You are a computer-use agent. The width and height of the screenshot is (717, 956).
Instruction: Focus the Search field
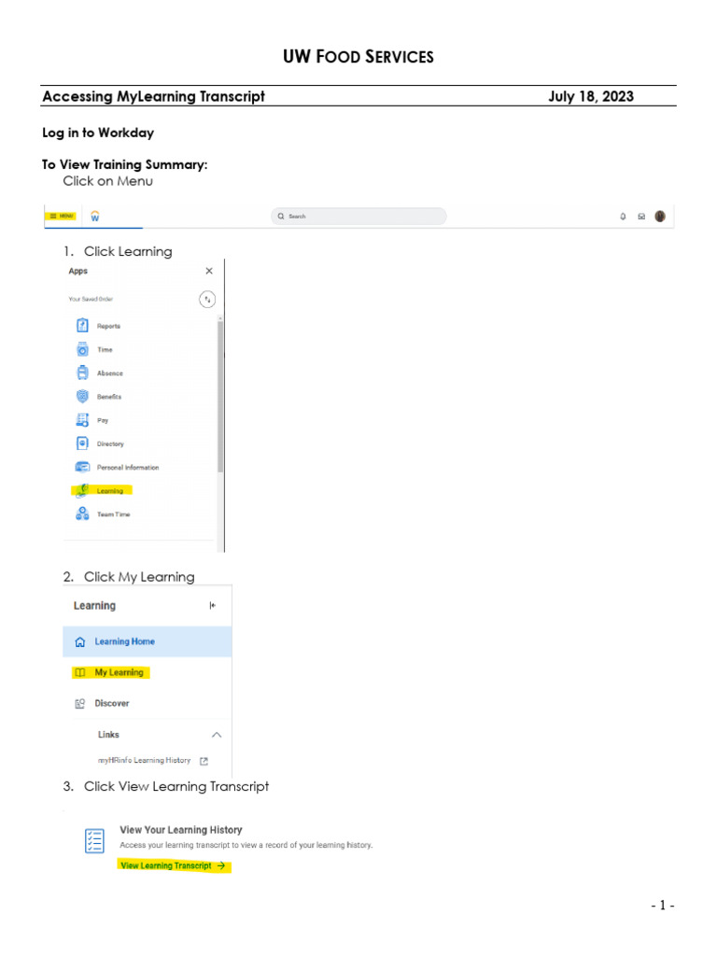click(358, 217)
